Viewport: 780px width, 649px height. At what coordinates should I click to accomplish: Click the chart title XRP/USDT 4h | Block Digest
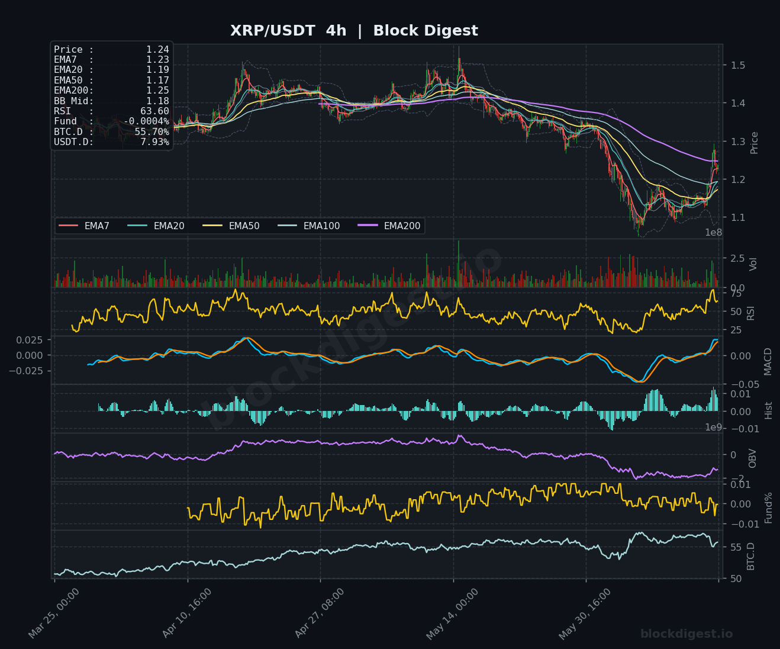coord(354,31)
